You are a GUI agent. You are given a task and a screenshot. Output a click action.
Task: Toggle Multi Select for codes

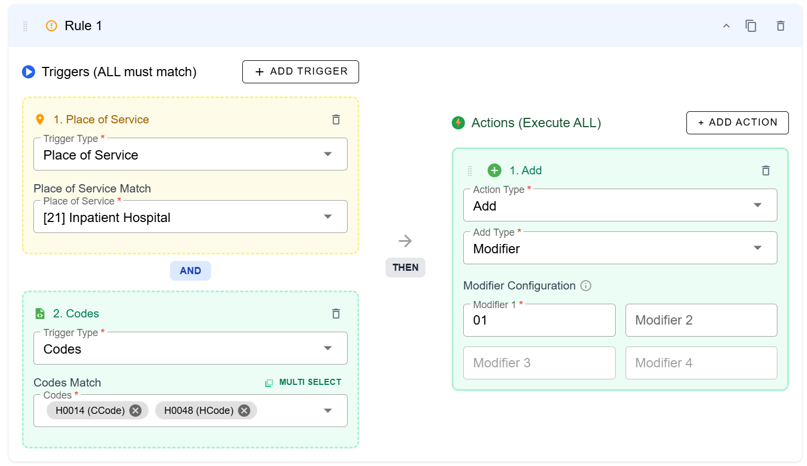tap(303, 382)
